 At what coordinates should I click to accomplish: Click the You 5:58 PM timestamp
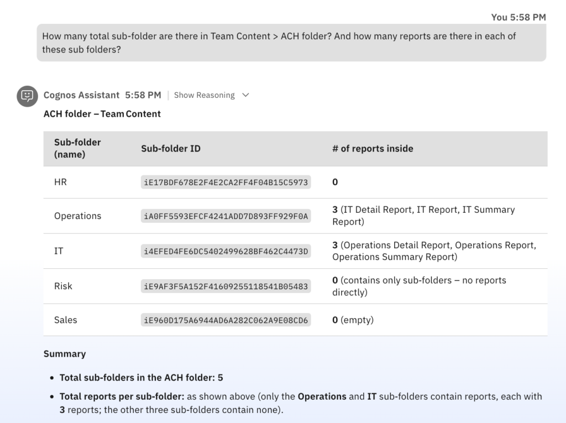pos(518,17)
